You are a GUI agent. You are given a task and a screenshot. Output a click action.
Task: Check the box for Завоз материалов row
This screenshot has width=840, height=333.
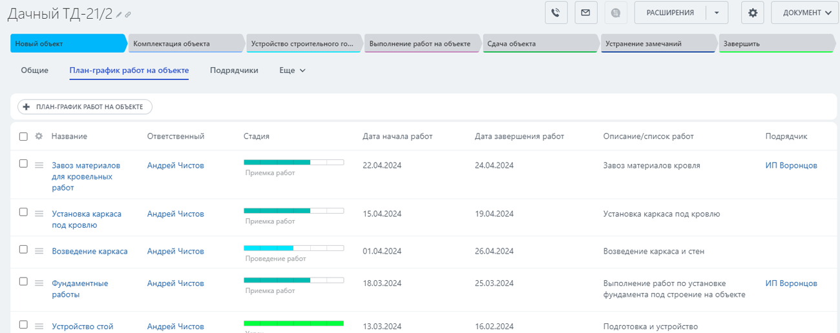tap(23, 164)
